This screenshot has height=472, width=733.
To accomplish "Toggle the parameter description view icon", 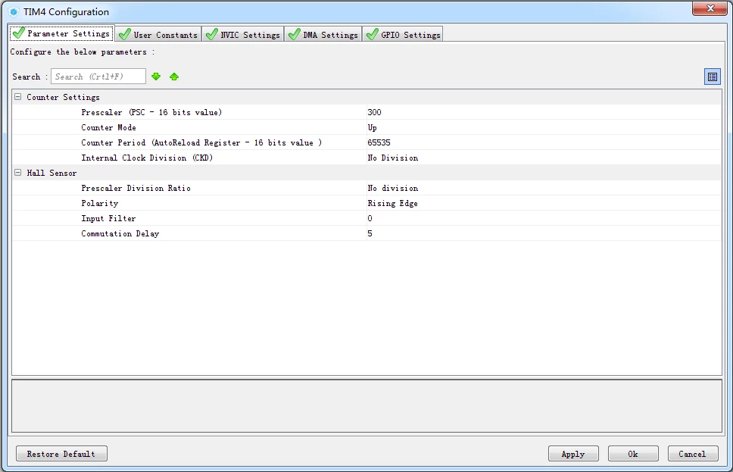I will (x=713, y=77).
